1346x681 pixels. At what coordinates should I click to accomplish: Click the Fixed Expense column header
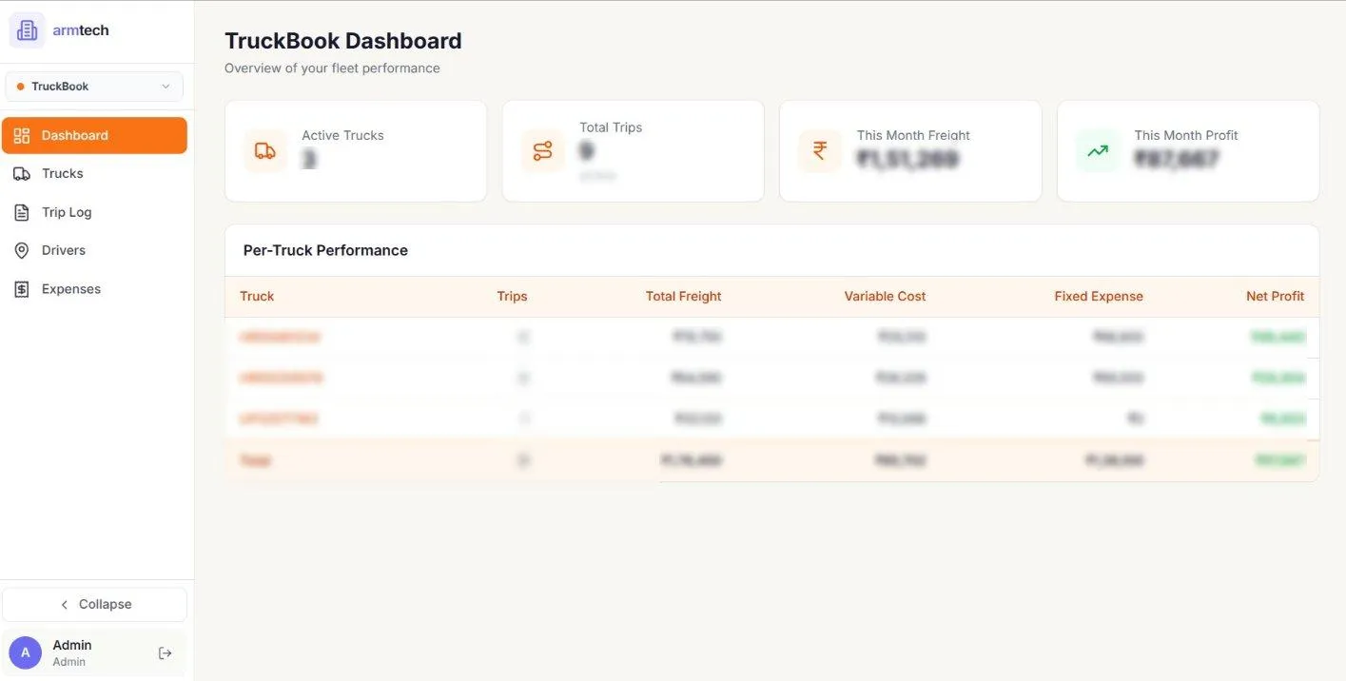1099,296
